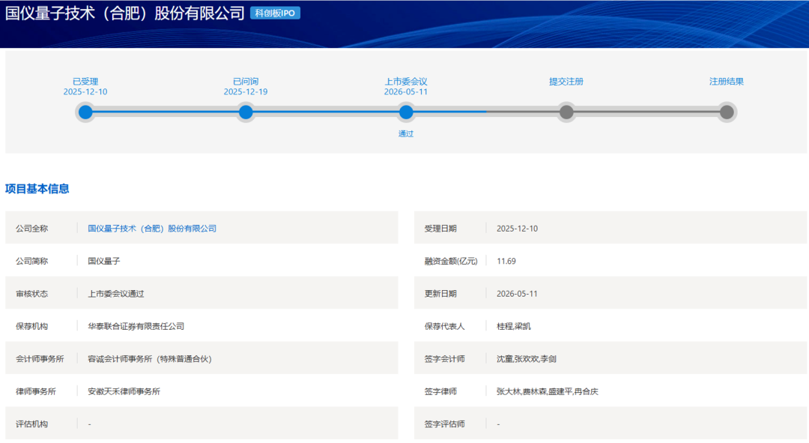Click the 已受理 stage label
This screenshot has height=443, width=809.
[85, 82]
